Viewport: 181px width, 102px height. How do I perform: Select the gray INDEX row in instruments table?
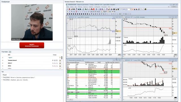click(x=93, y=92)
